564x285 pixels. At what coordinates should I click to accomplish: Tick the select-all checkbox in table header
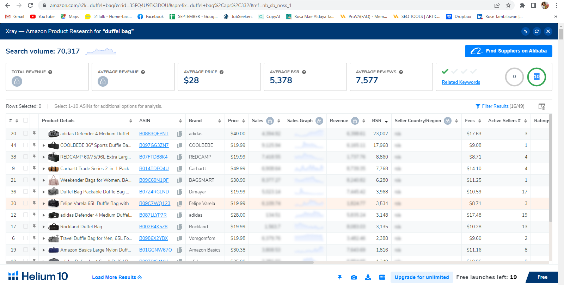(25, 120)
